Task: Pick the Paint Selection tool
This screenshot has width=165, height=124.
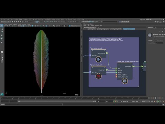Action: pyautogui.click(x=2, y=32)
